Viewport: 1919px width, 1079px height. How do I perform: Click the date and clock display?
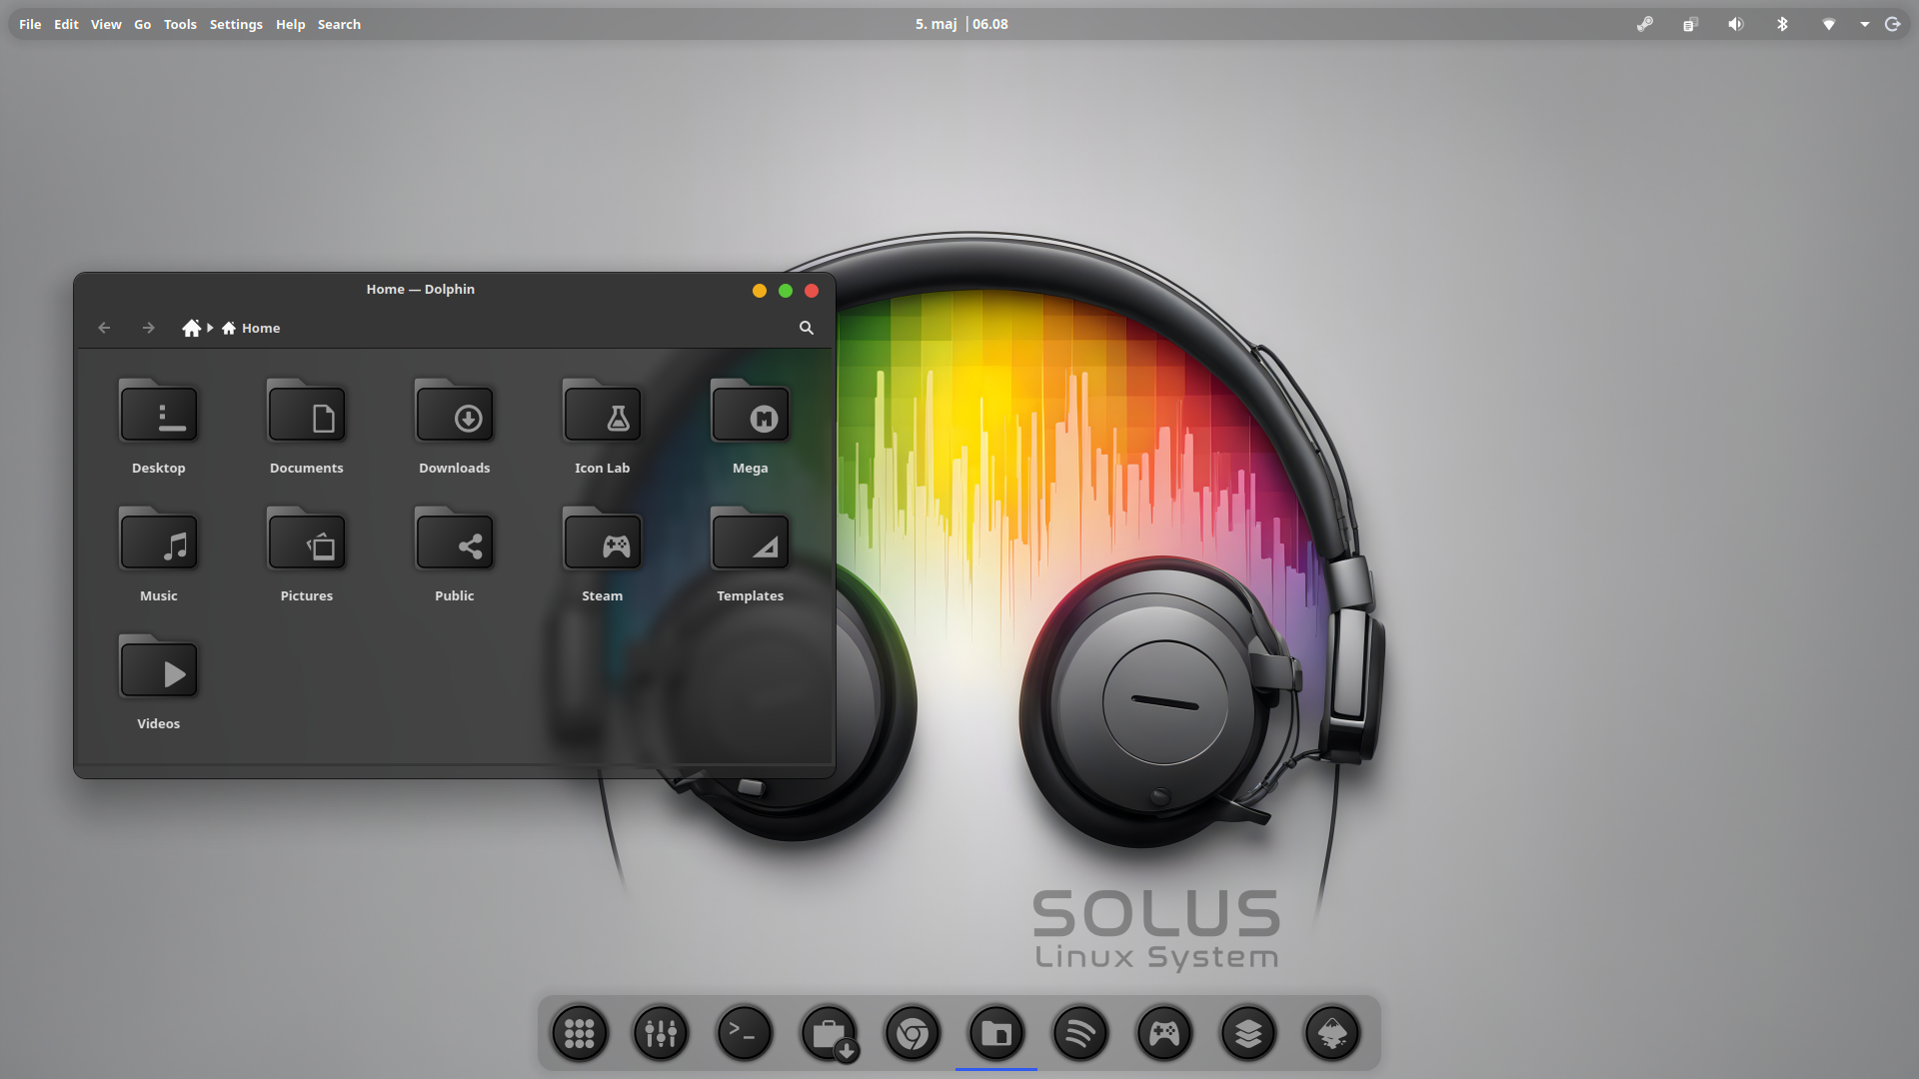click(961, 24)
